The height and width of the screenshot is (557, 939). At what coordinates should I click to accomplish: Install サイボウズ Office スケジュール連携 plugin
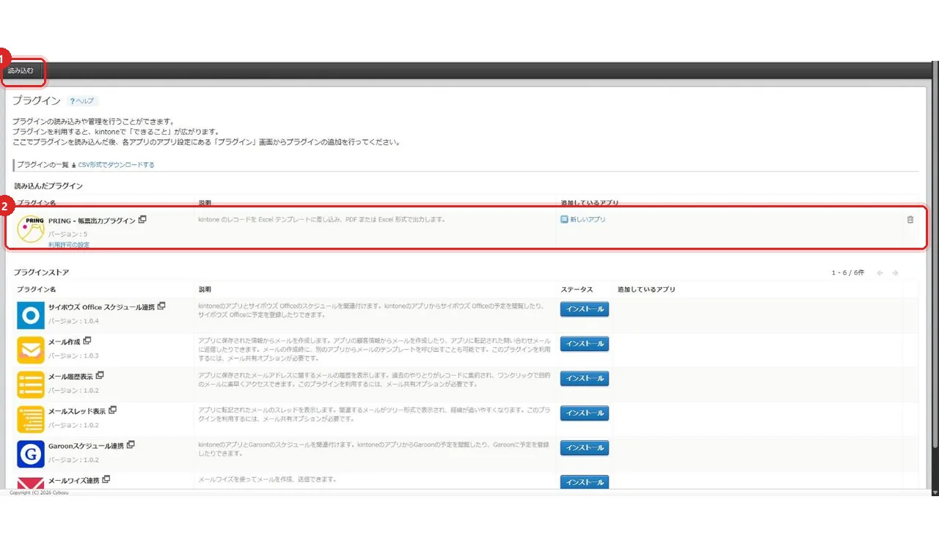[585, 309]
